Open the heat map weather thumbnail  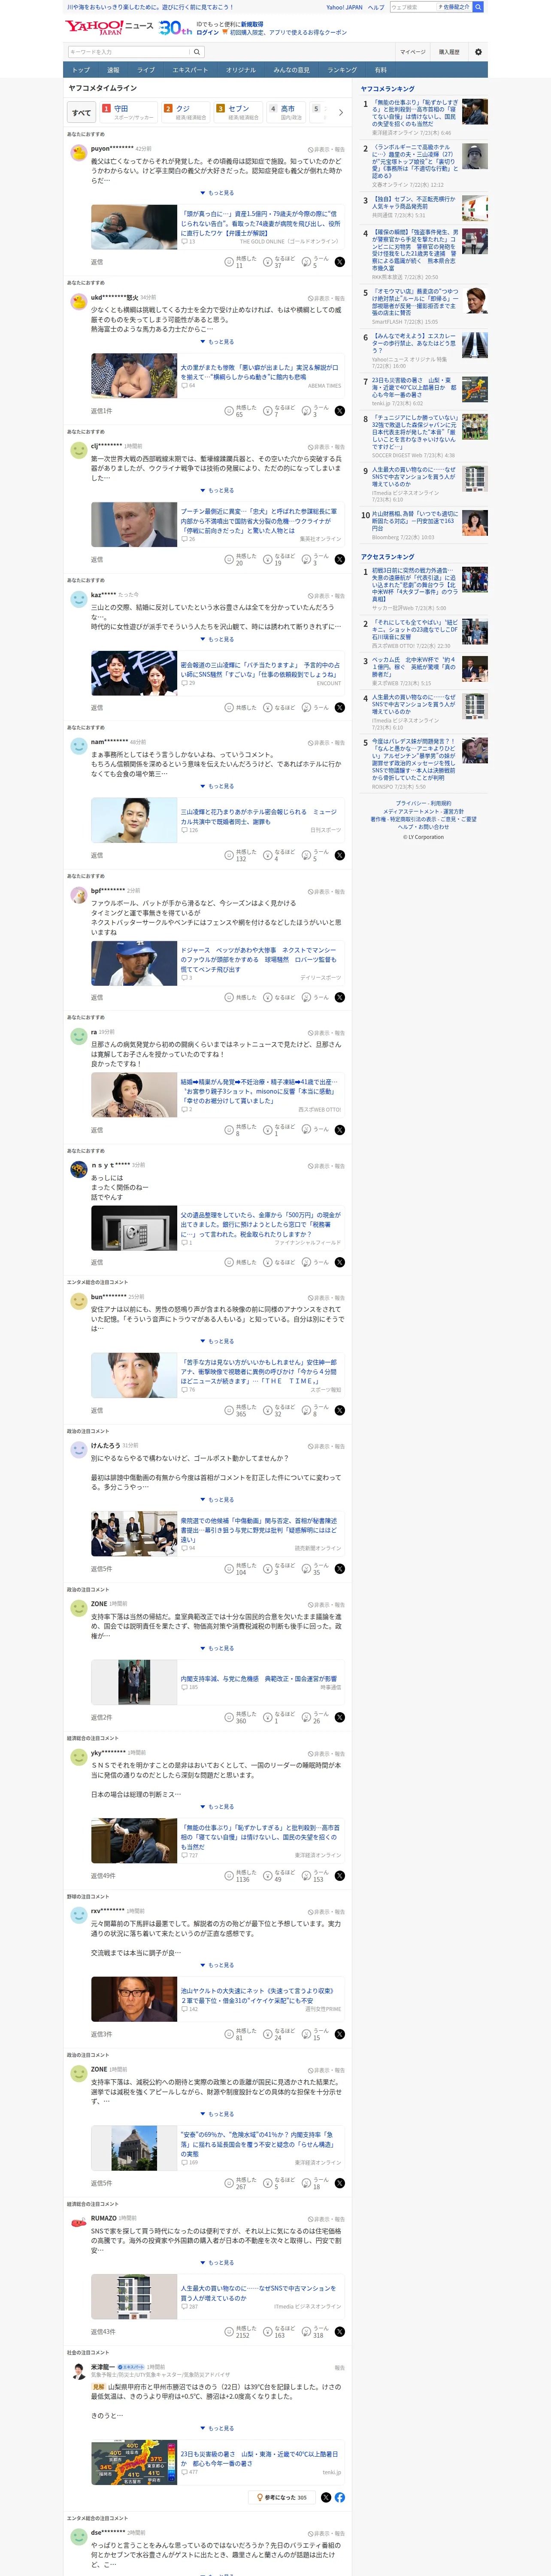(x=134, y=2462)
